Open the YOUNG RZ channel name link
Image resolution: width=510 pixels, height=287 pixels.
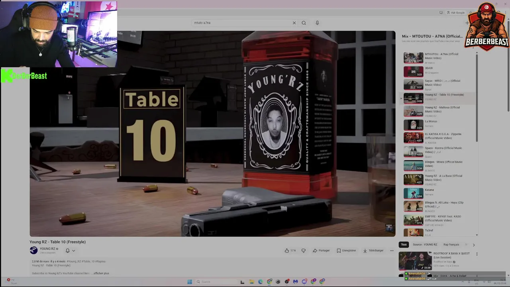click(x=47, y=249)
